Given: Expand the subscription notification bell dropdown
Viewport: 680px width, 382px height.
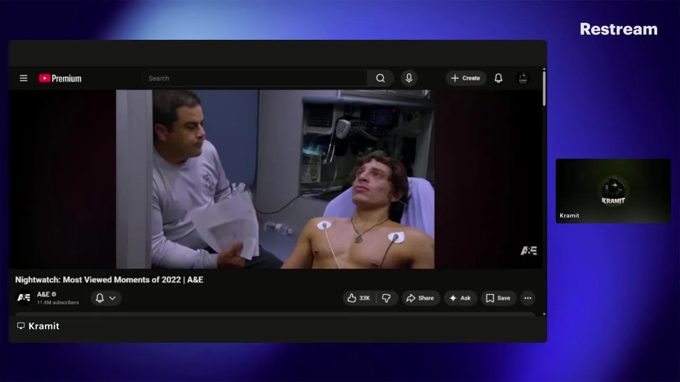Looking at the screenshot, I should pos(106,298).
